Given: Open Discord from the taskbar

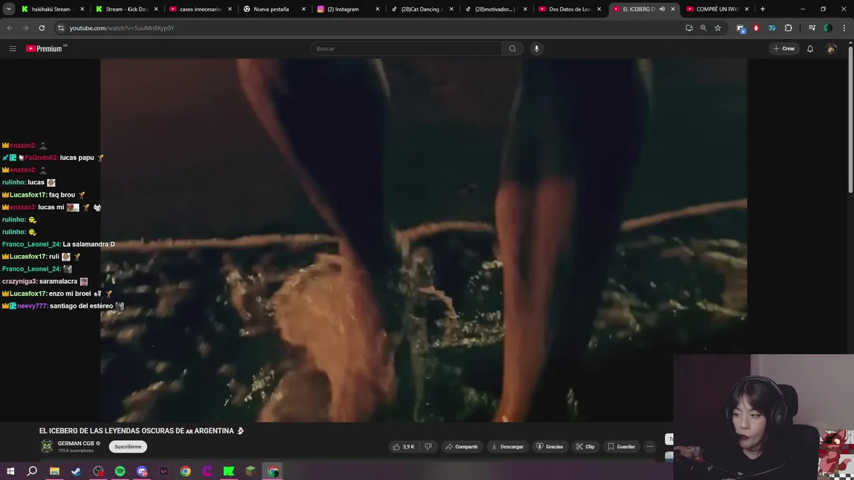Looking at the screenshot, I should pyautogui.click(x=141, y=471).
